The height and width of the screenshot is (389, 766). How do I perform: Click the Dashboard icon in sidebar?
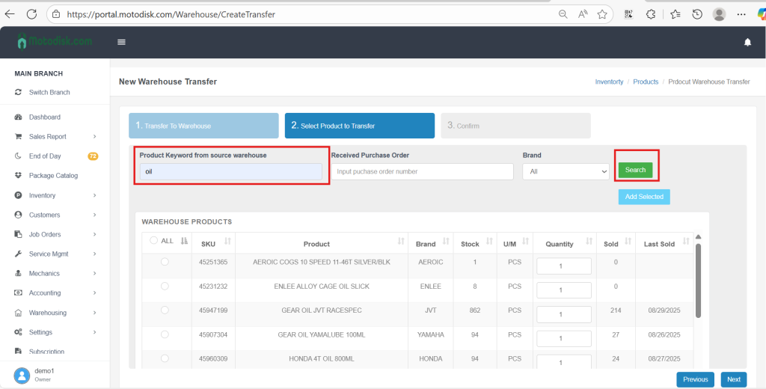(19, 117)
